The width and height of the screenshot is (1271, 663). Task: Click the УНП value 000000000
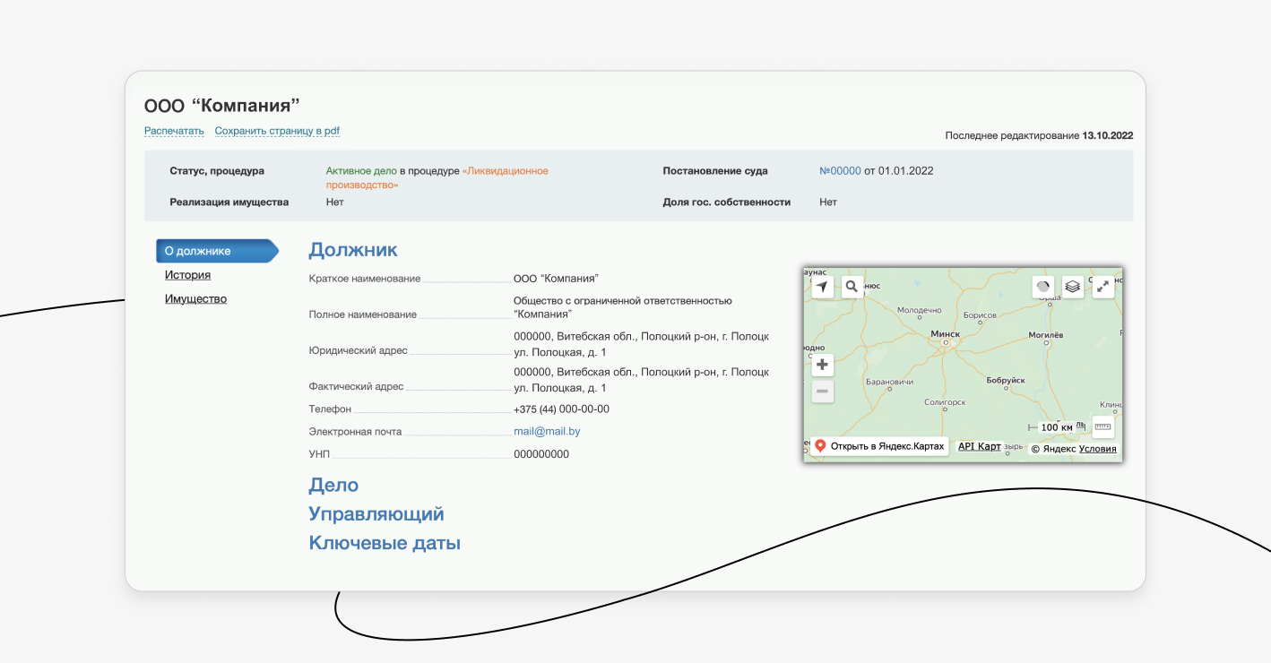pyautogui.click(x=541, y=454)
